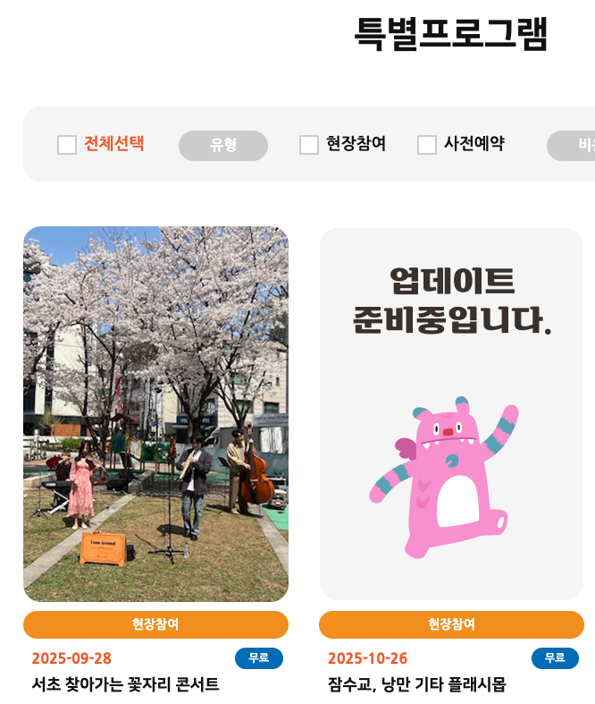Click the 전체선택 orange label text
Image resolution: width=595 pixels, height=704 pixels.
coord(113,144)
